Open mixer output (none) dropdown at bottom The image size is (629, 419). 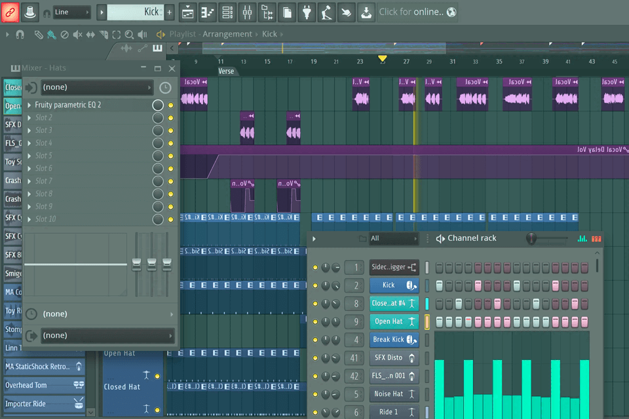[x=107, y=335]
